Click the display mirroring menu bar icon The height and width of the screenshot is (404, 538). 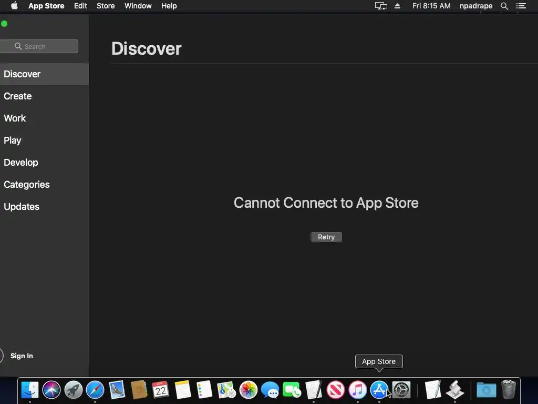pyautogui.click(x=381, y=6)
